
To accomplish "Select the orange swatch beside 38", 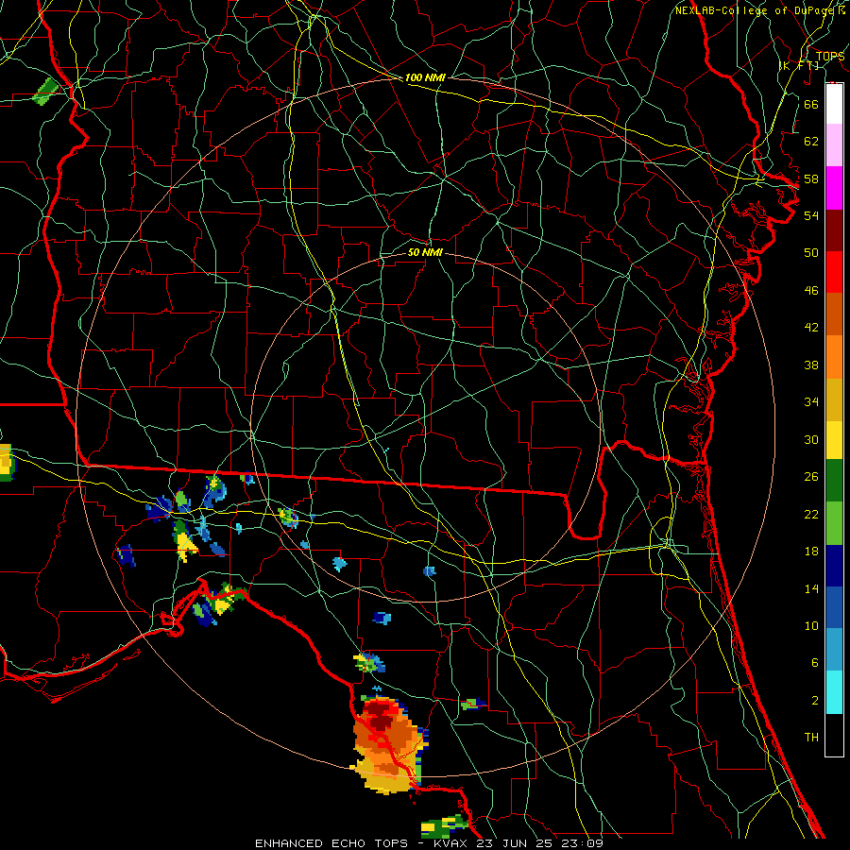I will (x=834, y=357).
